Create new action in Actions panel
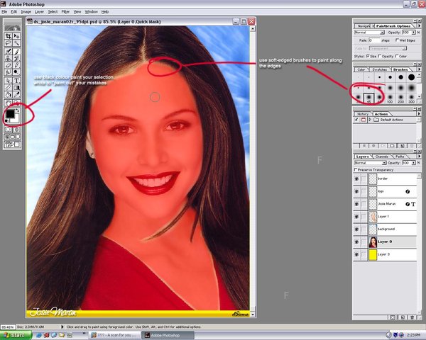Screen dimensions: 426x340 point(403,146)
